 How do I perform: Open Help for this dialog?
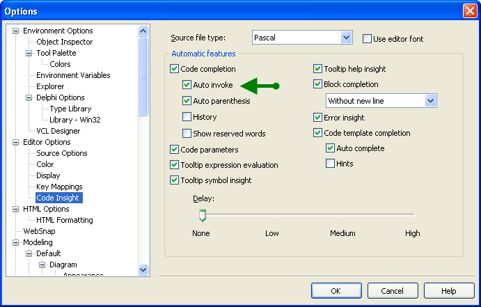(448, 291)
